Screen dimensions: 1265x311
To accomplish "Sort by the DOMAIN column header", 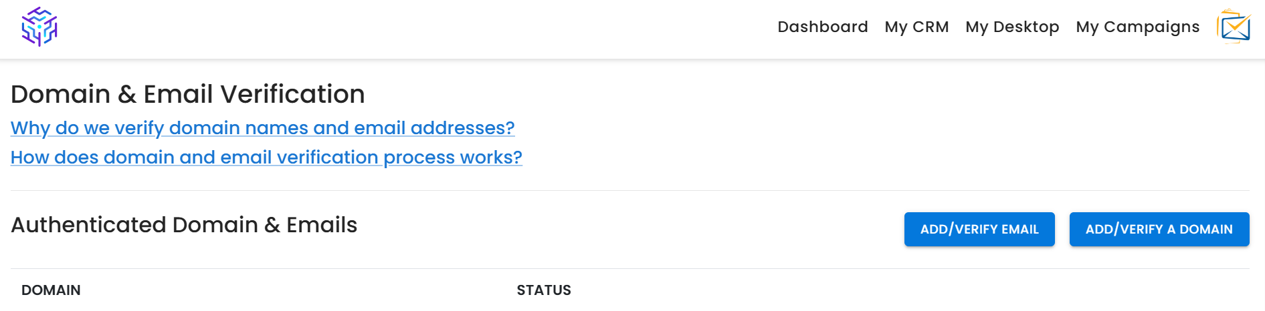I will coord(51,290).
